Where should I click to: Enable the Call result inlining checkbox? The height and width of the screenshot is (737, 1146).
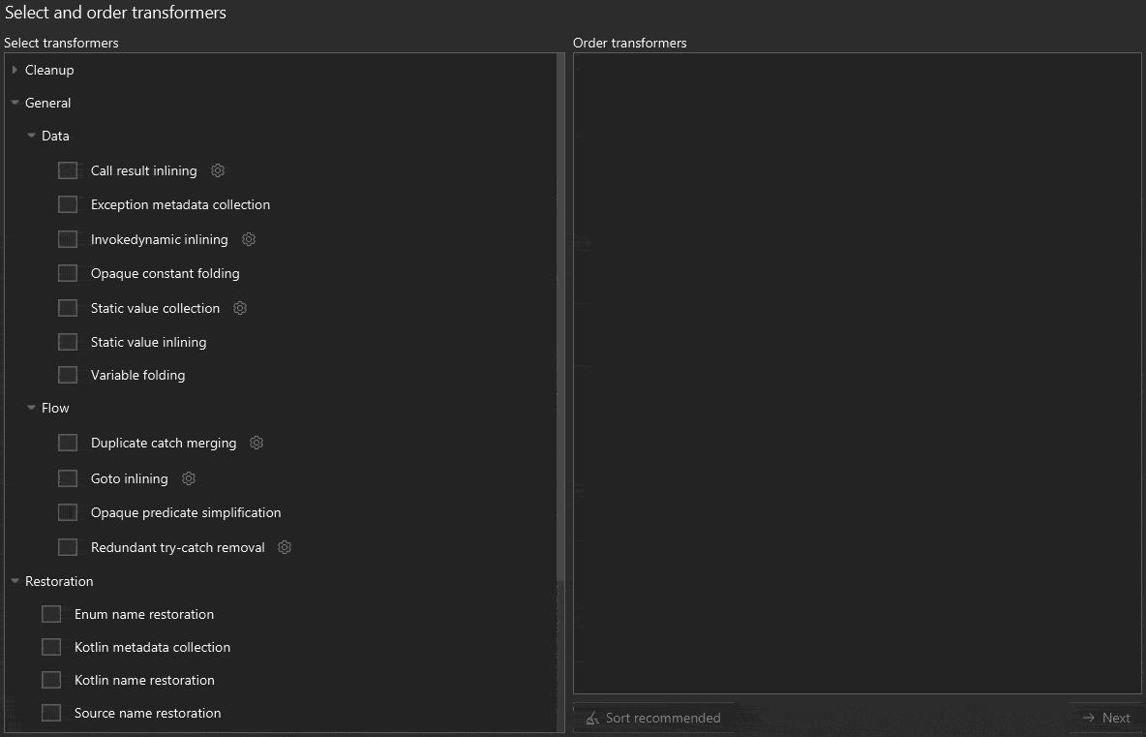(x=68, y=170)
